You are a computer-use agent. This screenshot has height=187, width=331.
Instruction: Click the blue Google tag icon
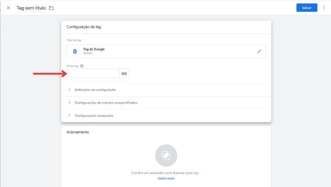(x=75, y=51)
